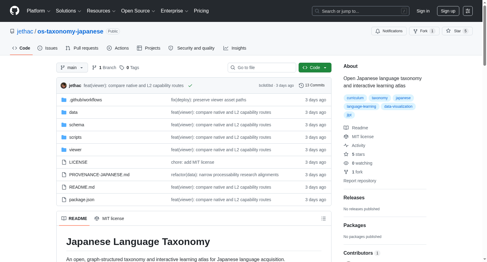Open the data-visualization topic tag
Image resolution: width=487 pixels, height=262 pixels.
tap(398, 107)
